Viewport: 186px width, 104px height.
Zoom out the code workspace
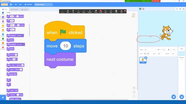pos(134,92)
